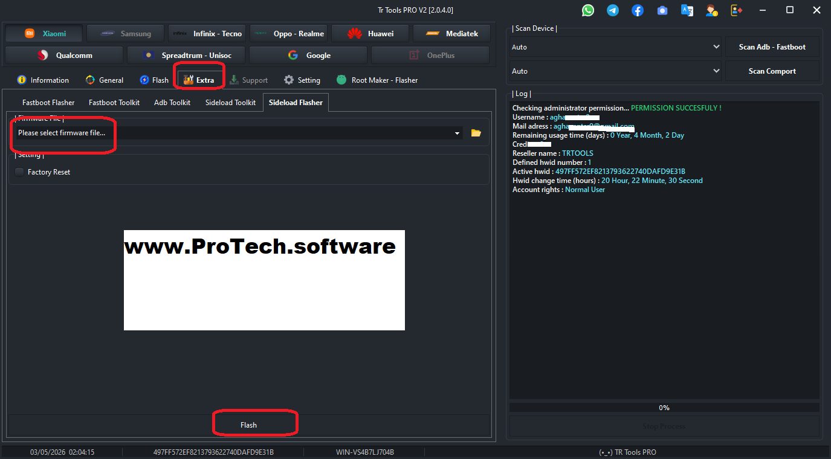Switch to Fastboot Toolkit sub-tab
This screenshot has width=831, height=459.
114,103
